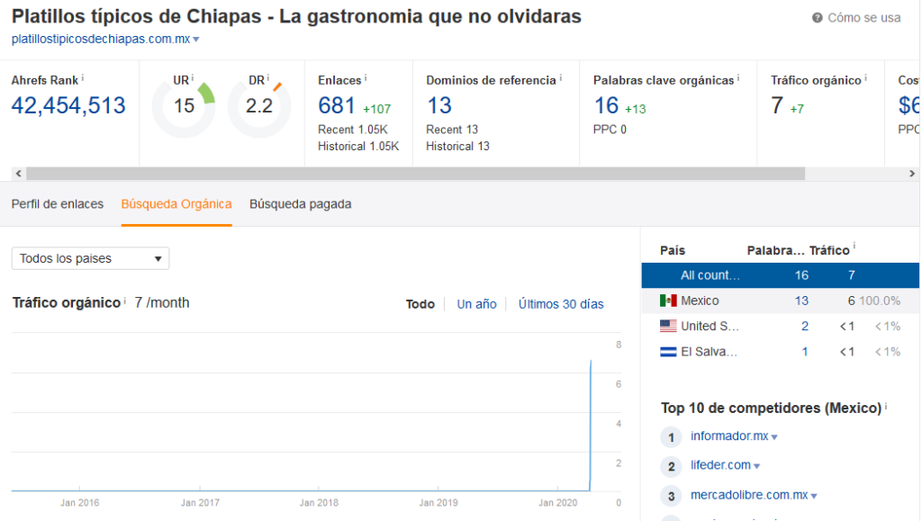
Task: Open the info icon beside Enlaces
Action: point(364,76)
